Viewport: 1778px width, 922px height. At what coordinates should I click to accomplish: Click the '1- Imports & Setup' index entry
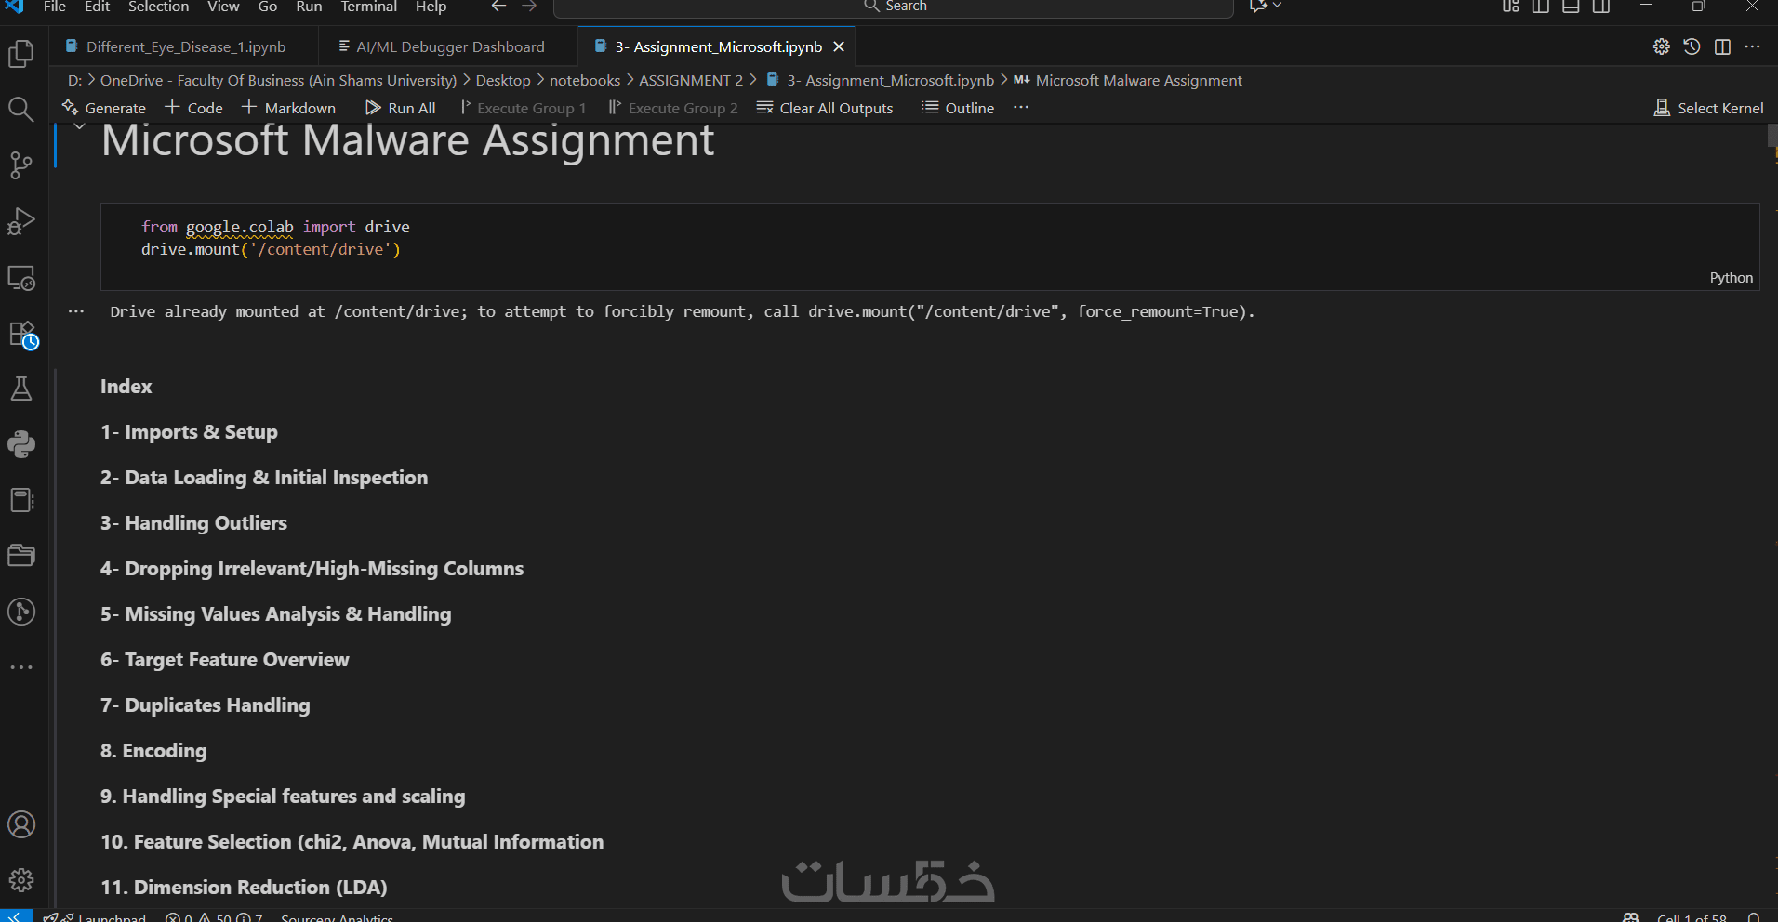click(x=189, y=432)
